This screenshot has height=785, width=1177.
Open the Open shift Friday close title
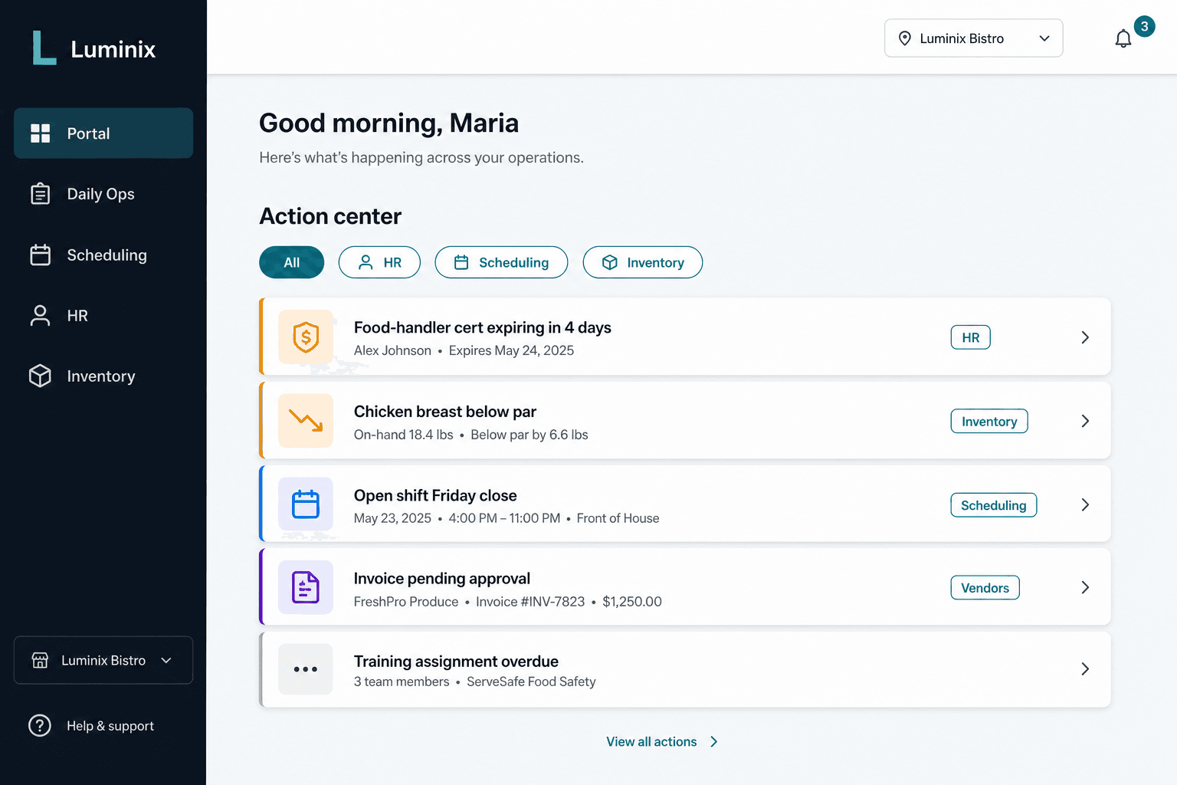(435, 495)
